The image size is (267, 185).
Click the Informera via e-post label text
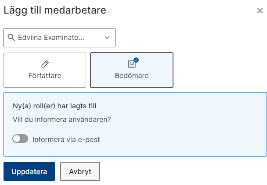pyautogui.click(x=66, y=139)
